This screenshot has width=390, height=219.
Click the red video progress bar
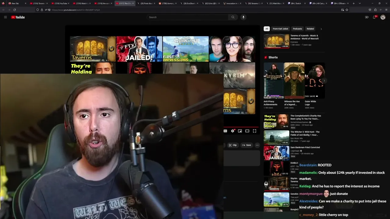pos(241,127)
